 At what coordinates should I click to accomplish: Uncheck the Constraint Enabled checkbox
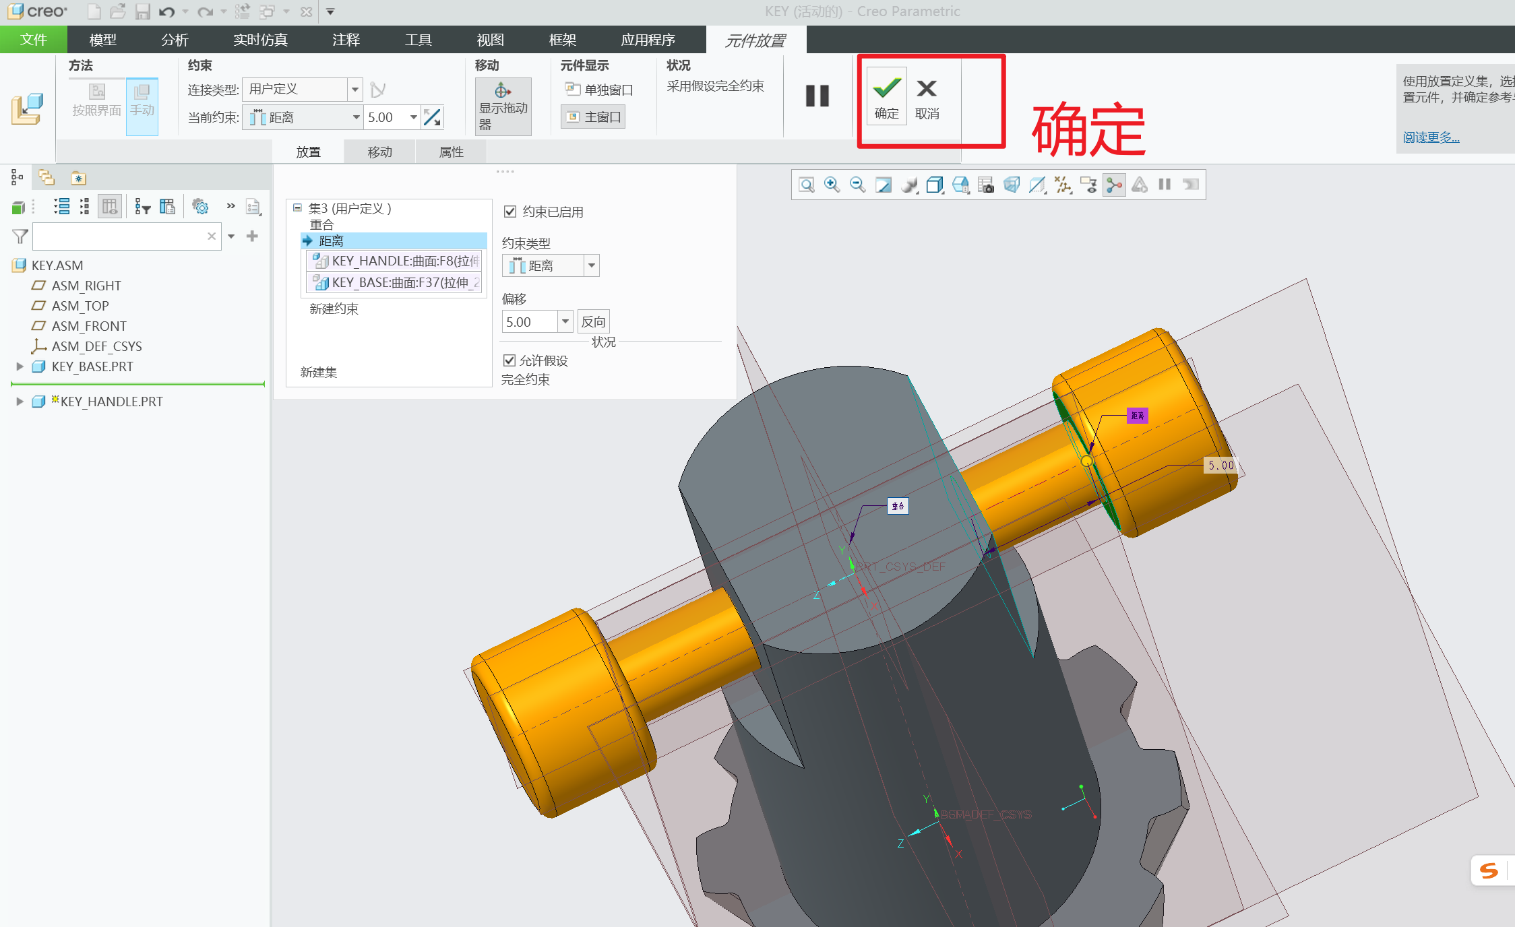coord(510,212)
